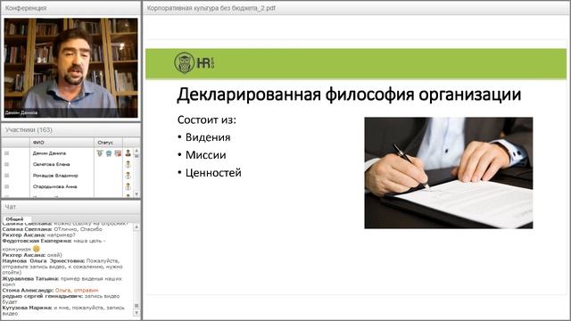This screenshot has height=321, width=571.
Task: Click Журавлева Татьяна's name in chat
Action: coord(30,279)
